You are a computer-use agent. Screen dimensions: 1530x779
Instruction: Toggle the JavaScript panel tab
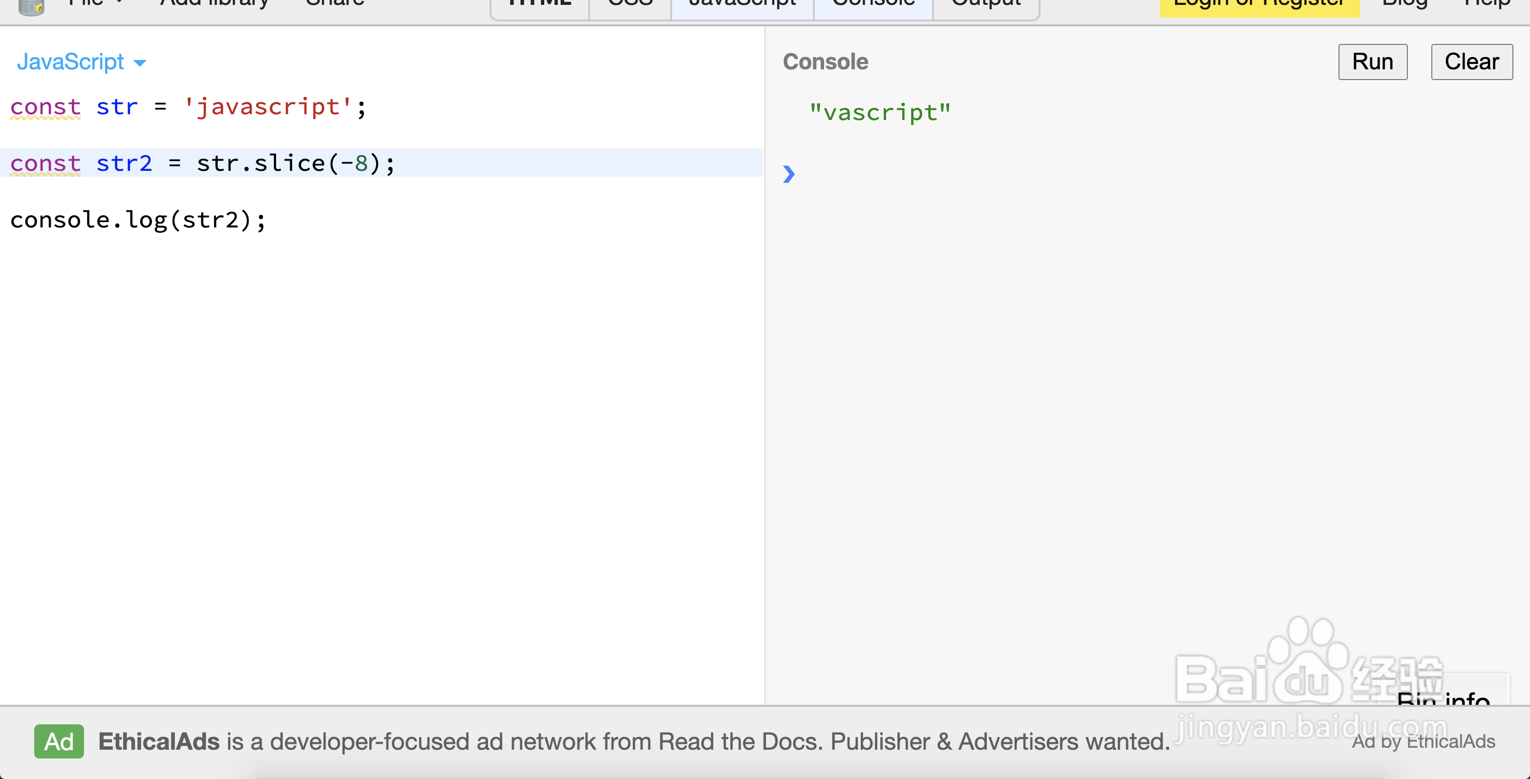(x=742, y=6)
